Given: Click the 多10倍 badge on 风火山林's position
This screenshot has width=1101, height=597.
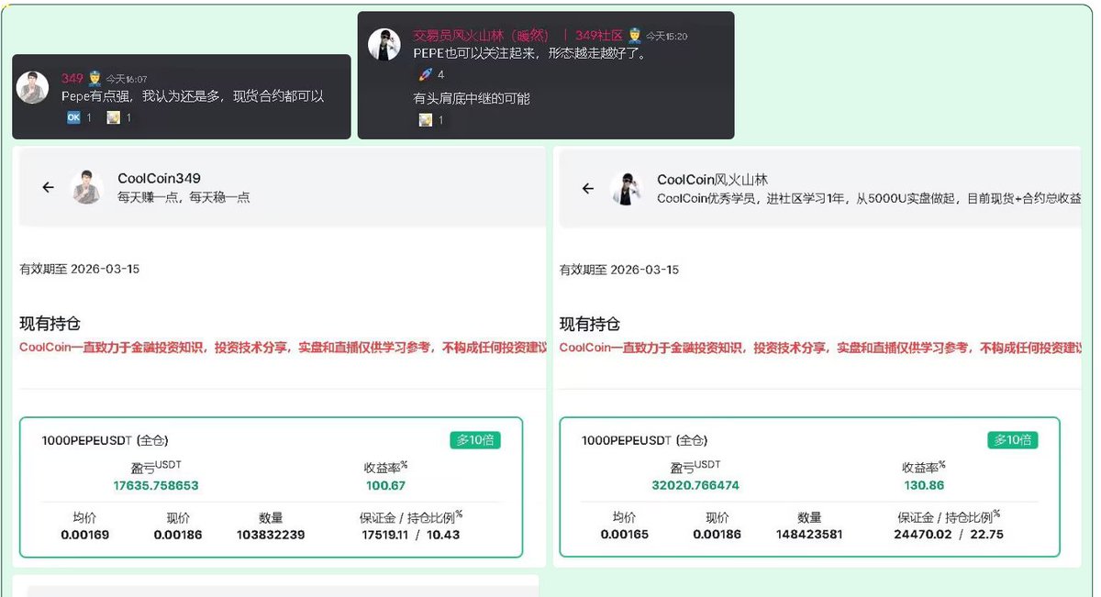Looking at the screenshot, I should click(1013, 439).
